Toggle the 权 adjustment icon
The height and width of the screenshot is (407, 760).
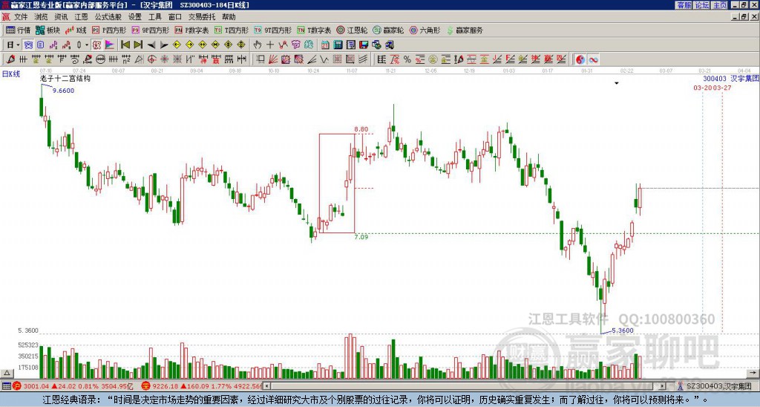click(97, 45)
